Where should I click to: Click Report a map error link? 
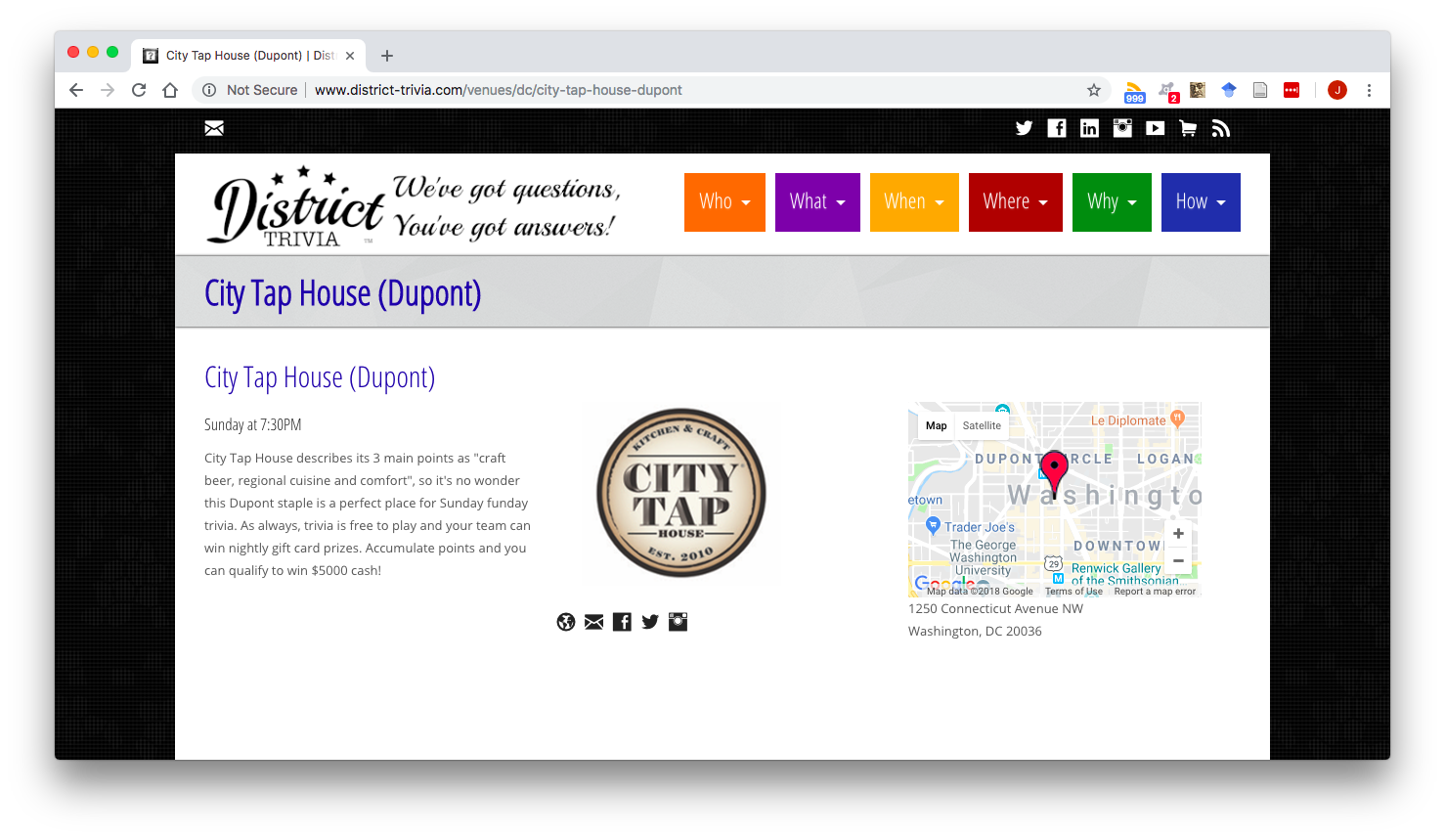click(1155, 592)
